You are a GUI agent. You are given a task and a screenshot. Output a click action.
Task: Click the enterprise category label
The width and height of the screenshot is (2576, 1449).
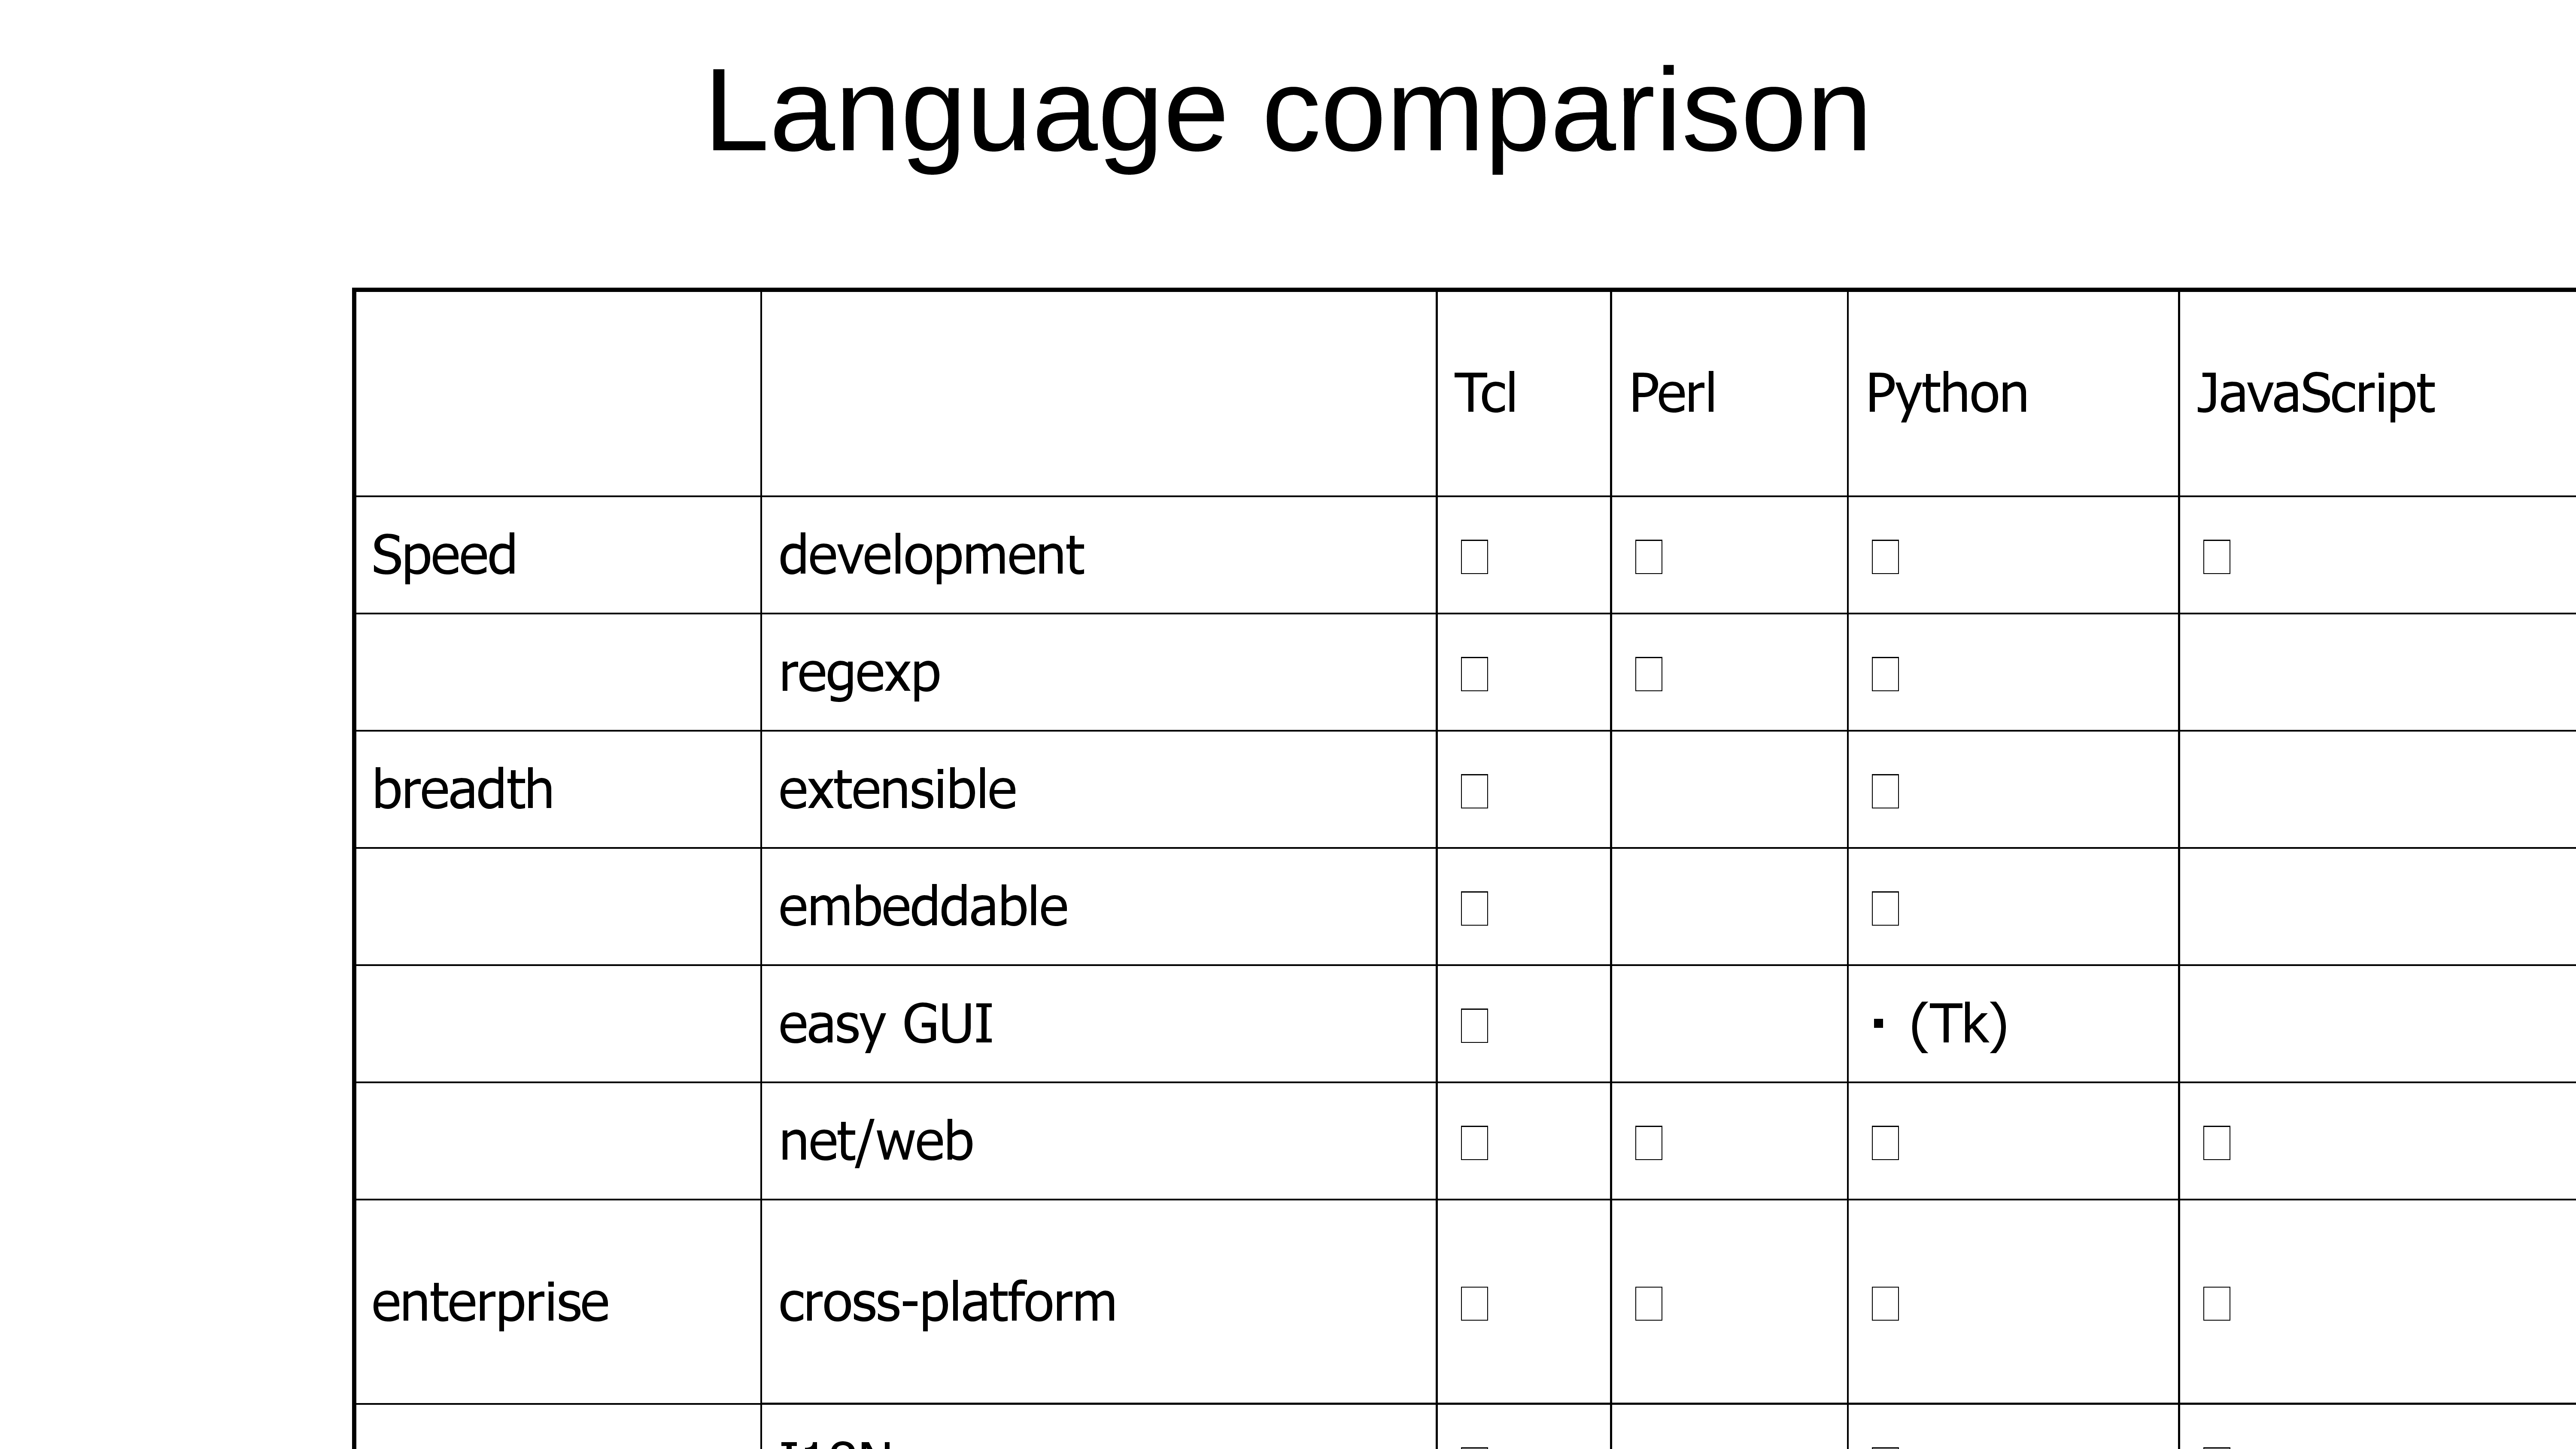pos(490,1302)
